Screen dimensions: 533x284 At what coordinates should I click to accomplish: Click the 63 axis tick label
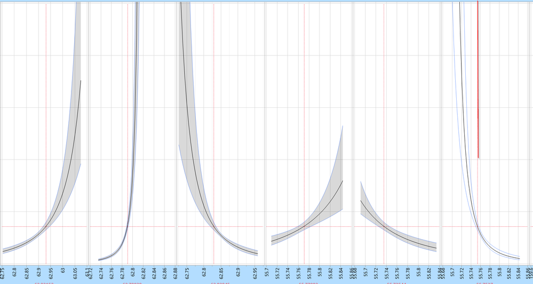click(63, 271)
